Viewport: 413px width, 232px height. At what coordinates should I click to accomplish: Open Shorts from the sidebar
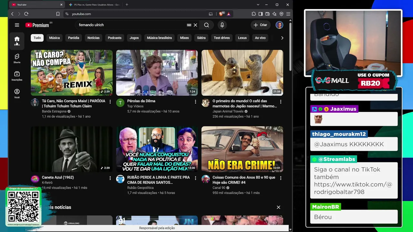(17, 58)
